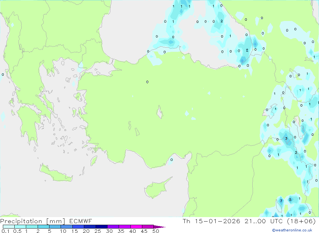Viewport: 319px width, 233px height.
Task: Click the 0.1–0.5 mm lightest cyan legend swatch
Action: click(9, 227)
